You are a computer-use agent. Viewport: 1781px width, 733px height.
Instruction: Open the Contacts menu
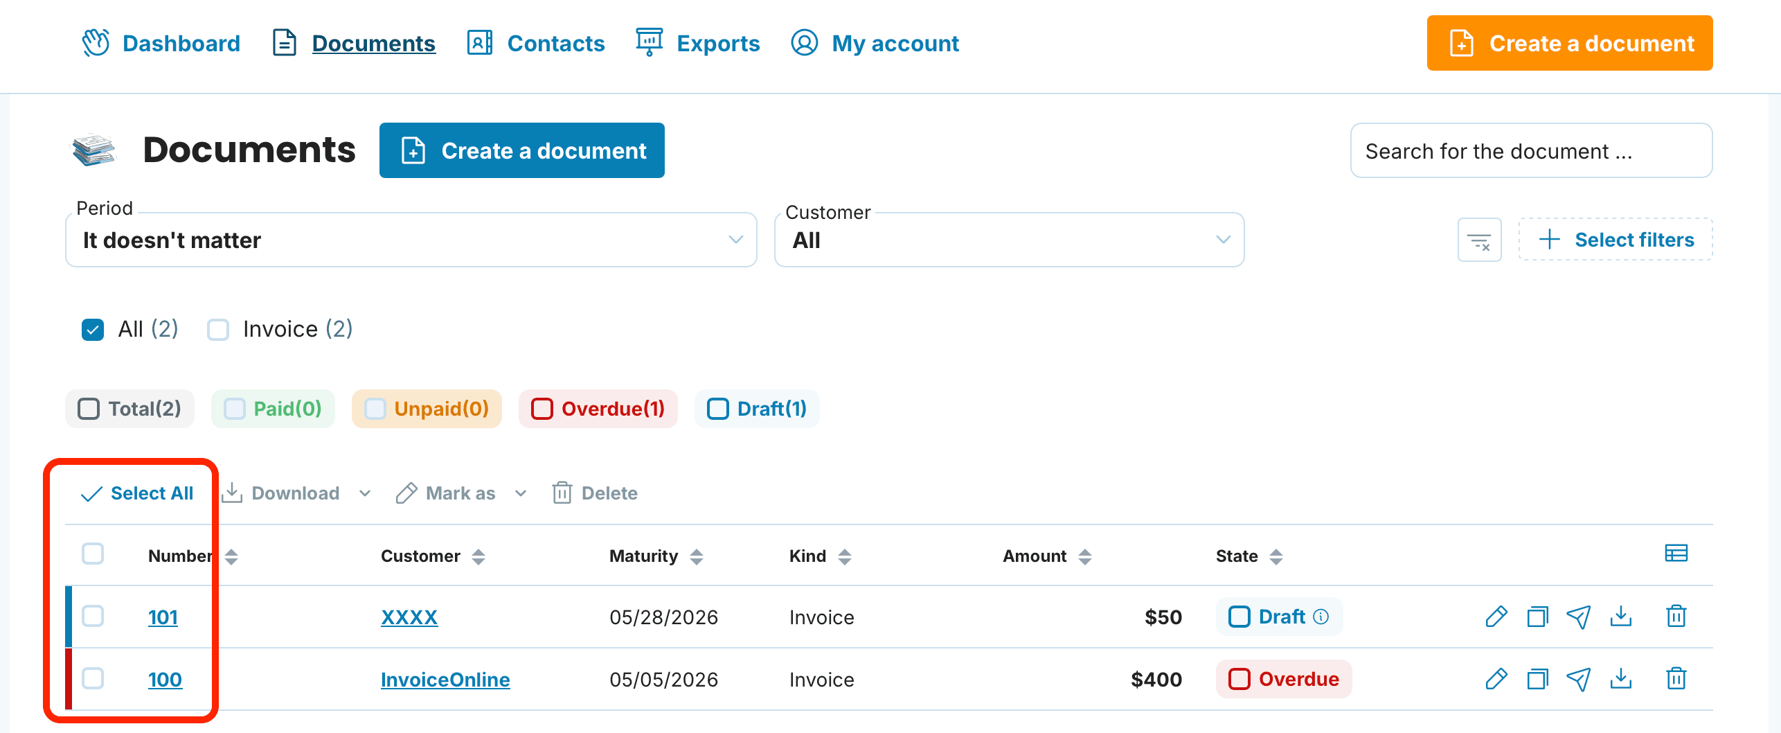(x=536, y=43)
